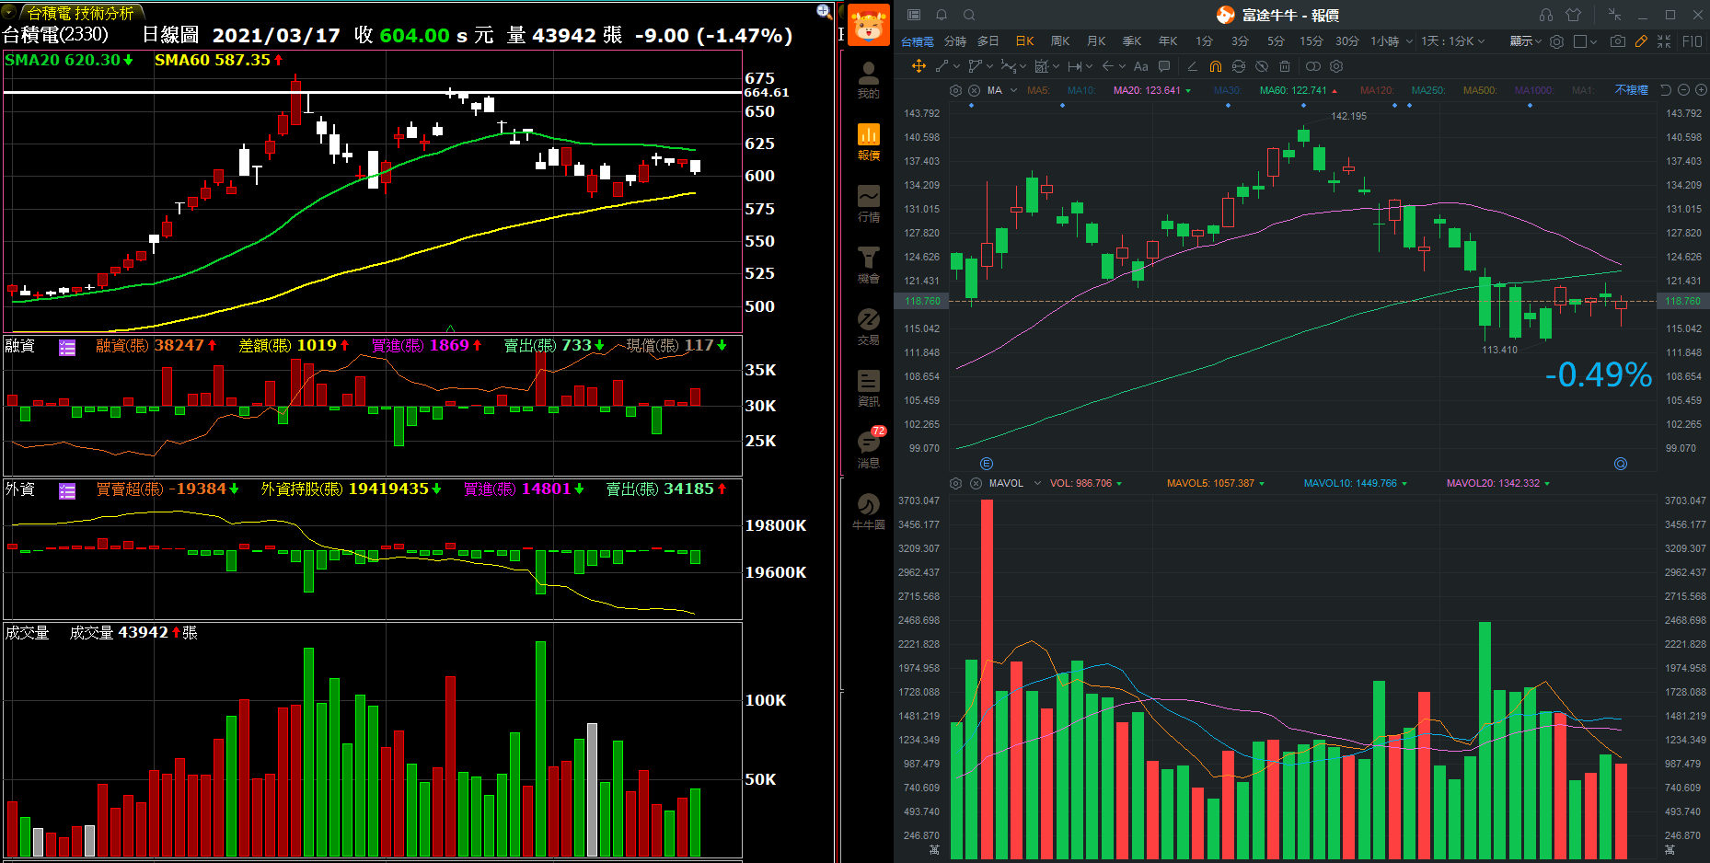This screenshot has width=1710, height=863.
Task: Open the 1天:1分K dropdown
Action: click(1453, 41)
